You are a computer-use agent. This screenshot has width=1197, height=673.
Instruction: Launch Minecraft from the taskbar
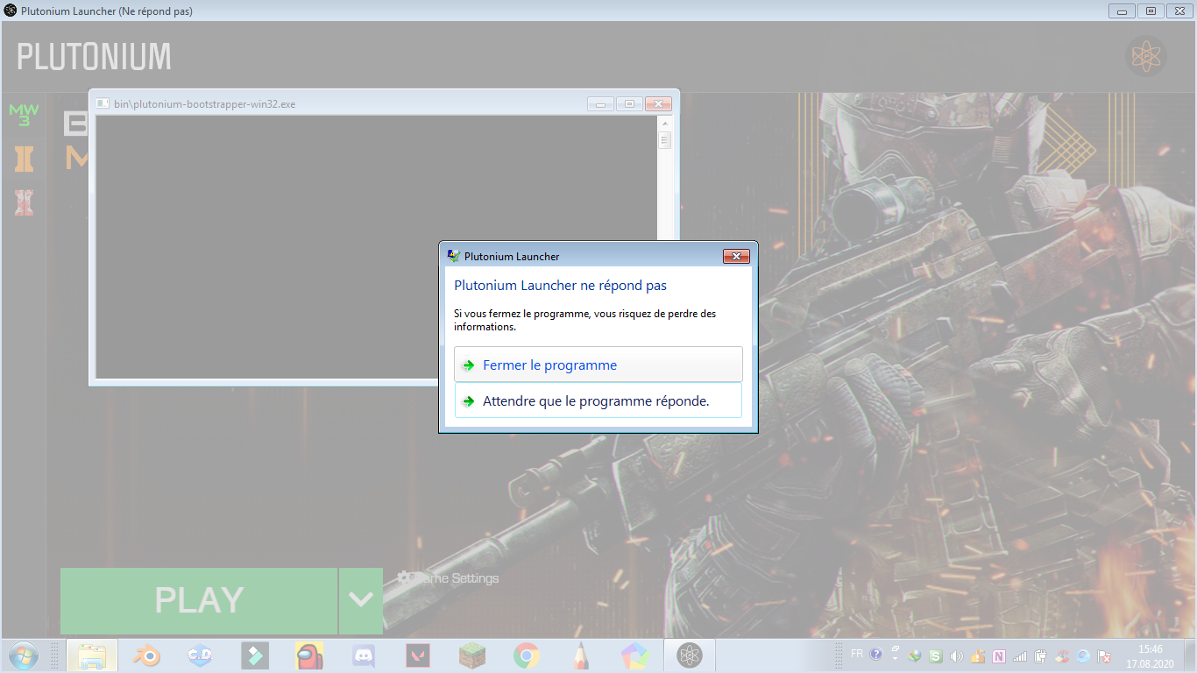pyautogui.click(x=471, y=655)
